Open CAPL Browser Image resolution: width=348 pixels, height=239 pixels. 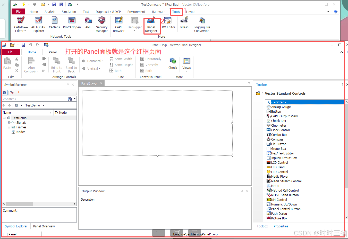(119, 24)
